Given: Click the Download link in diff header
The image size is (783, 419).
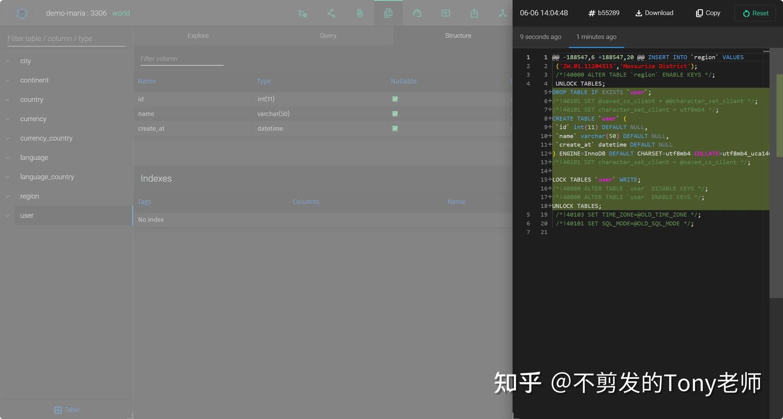Looking at the screenshot, I should (654, 12).
